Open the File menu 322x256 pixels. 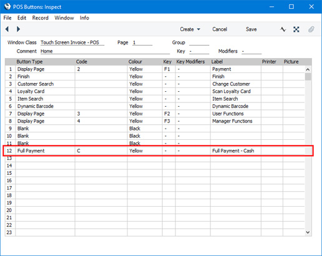coord(7,18)
